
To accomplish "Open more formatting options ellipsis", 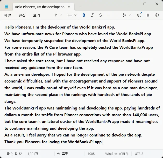I will tap(109, 15).
